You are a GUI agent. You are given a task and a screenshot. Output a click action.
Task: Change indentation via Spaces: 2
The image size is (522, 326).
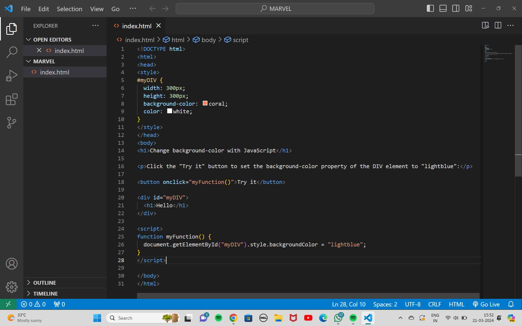coord(385,304)
